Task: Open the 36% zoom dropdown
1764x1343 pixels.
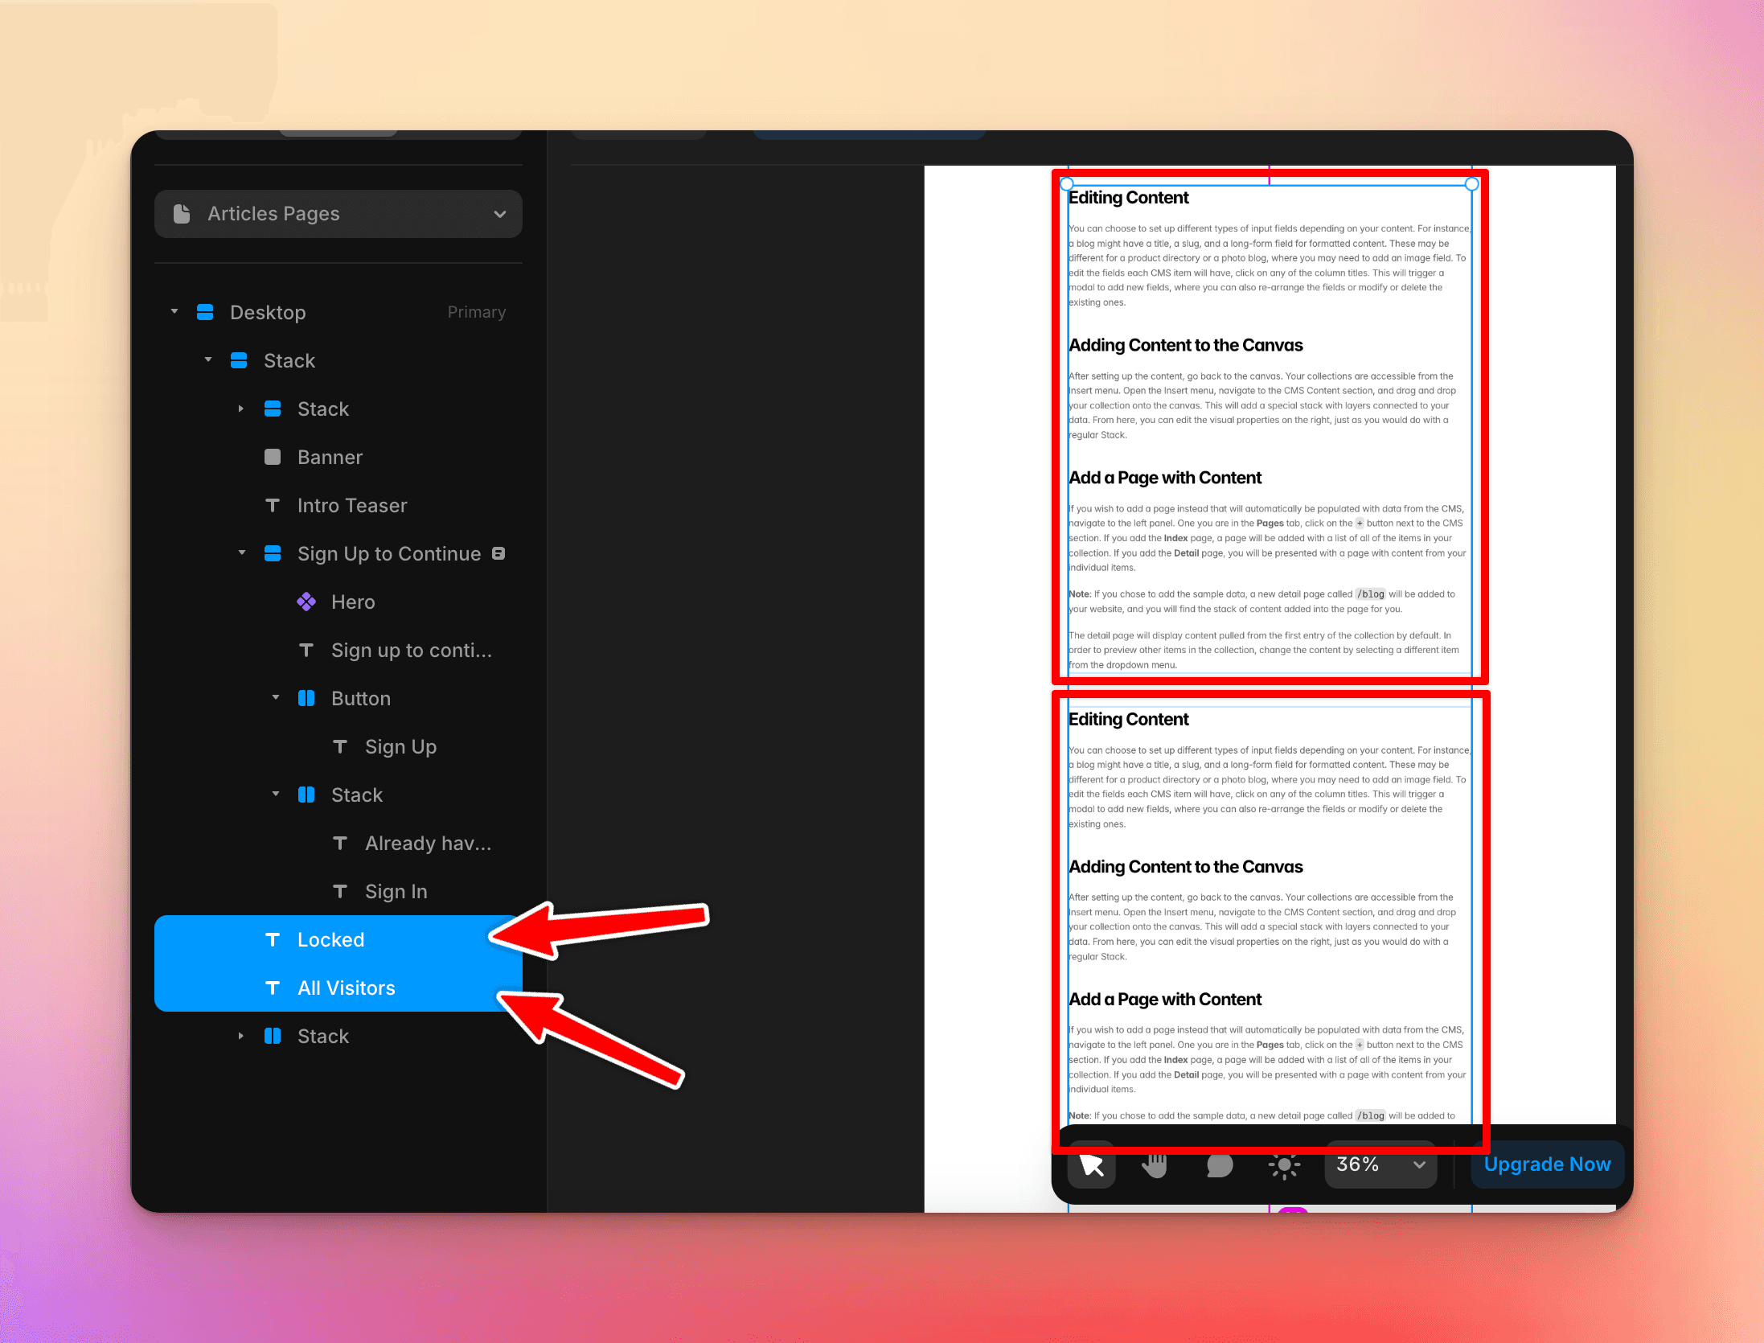Action: [1380, 1164]
